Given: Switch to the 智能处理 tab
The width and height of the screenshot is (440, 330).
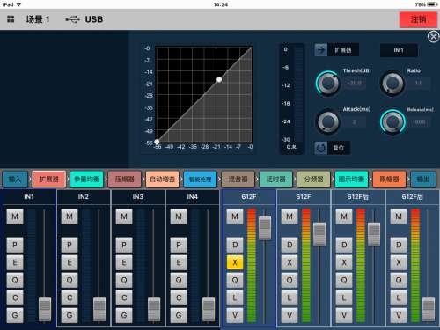Looking at the screenshot, I should coord(200,179).
